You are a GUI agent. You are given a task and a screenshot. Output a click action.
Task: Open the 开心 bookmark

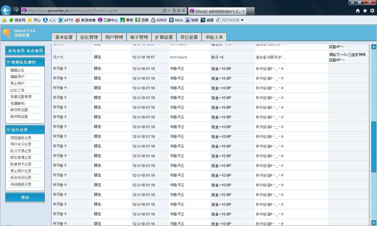click(34, 20)
